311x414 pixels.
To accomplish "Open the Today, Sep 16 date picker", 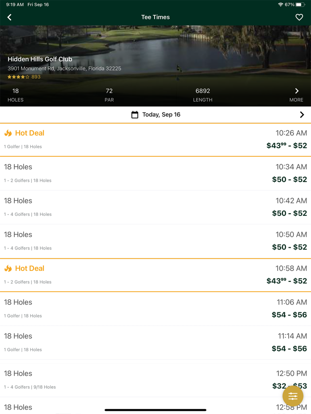I will (x=161, y=115).
